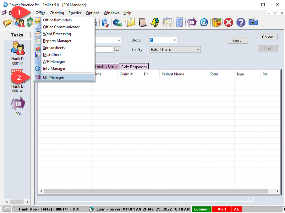Click the green Comment status button

click(x=201, y=209)
